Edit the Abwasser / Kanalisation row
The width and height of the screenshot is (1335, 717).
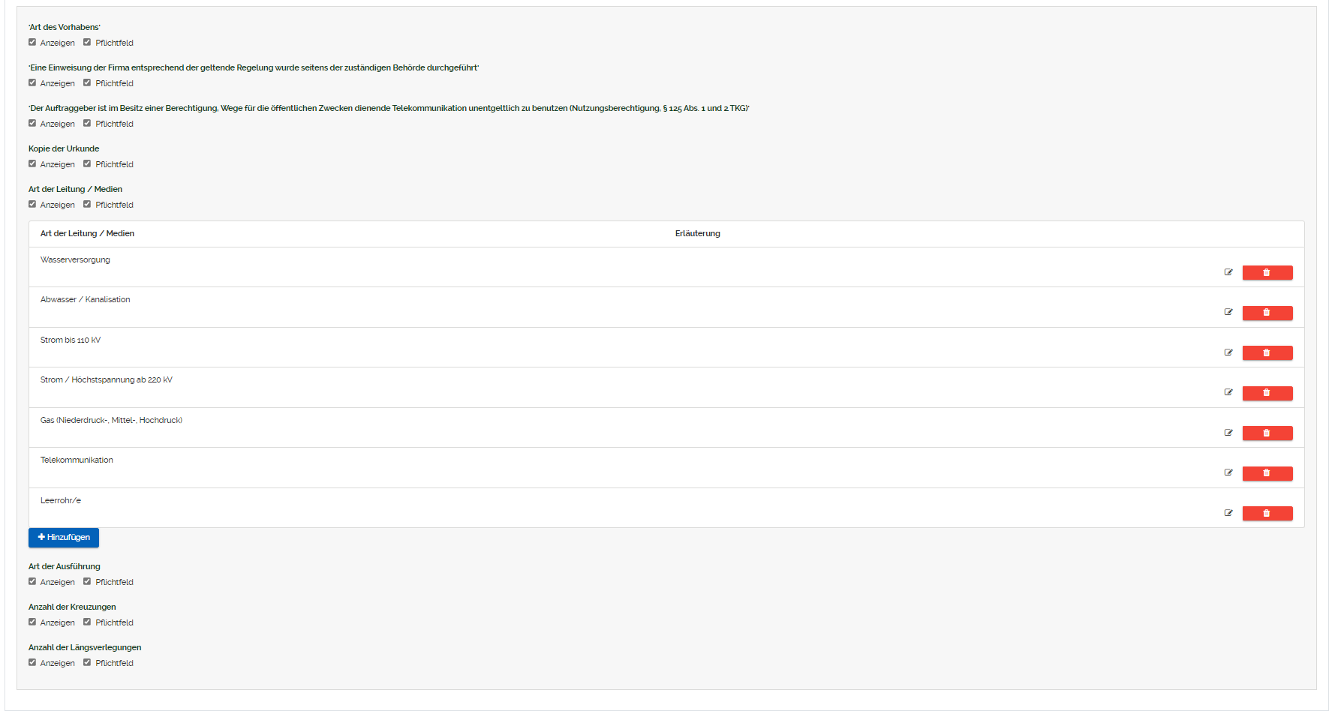click(1228, 312)
